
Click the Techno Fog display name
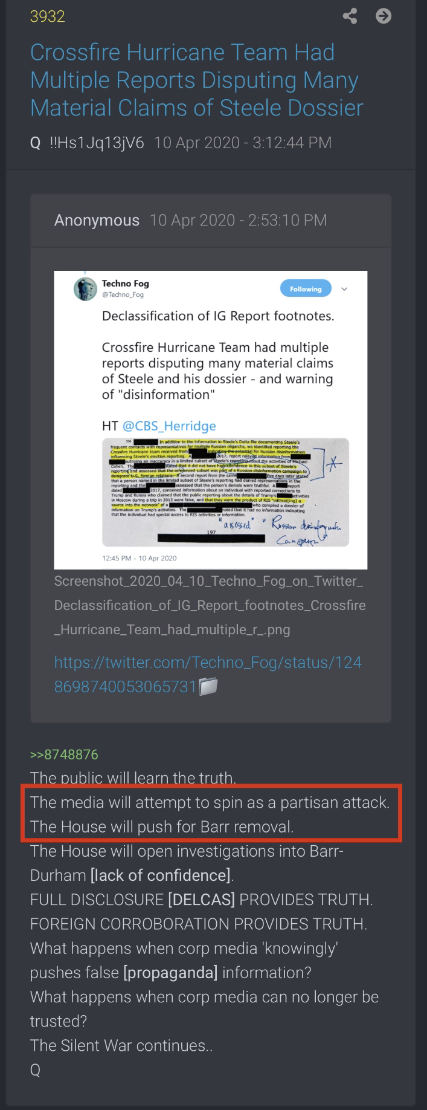click(x=125, y=284)
